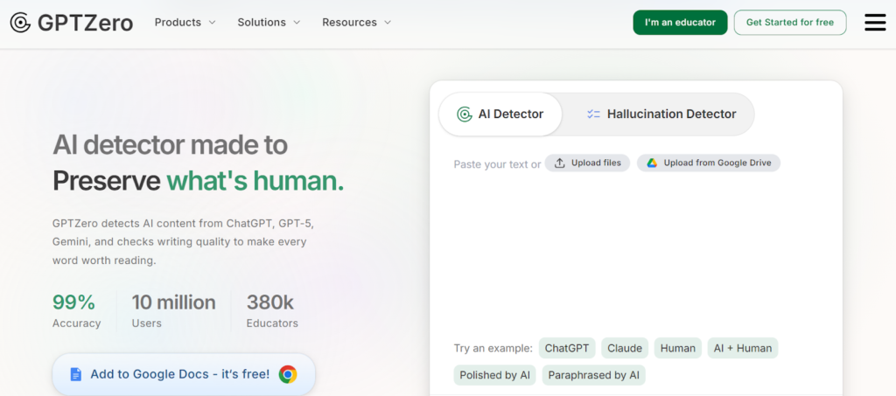Click the GPTZero logo icon
Screen dimensions: 896x396
(21, 23)
